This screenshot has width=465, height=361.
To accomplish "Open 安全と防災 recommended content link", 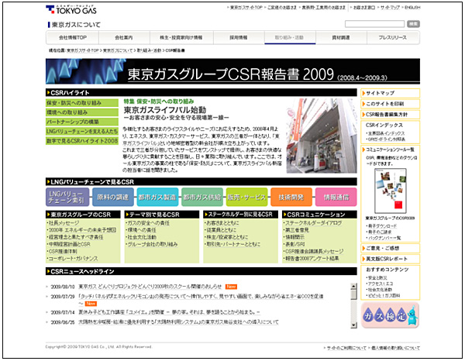I will [x=377, y=277].
